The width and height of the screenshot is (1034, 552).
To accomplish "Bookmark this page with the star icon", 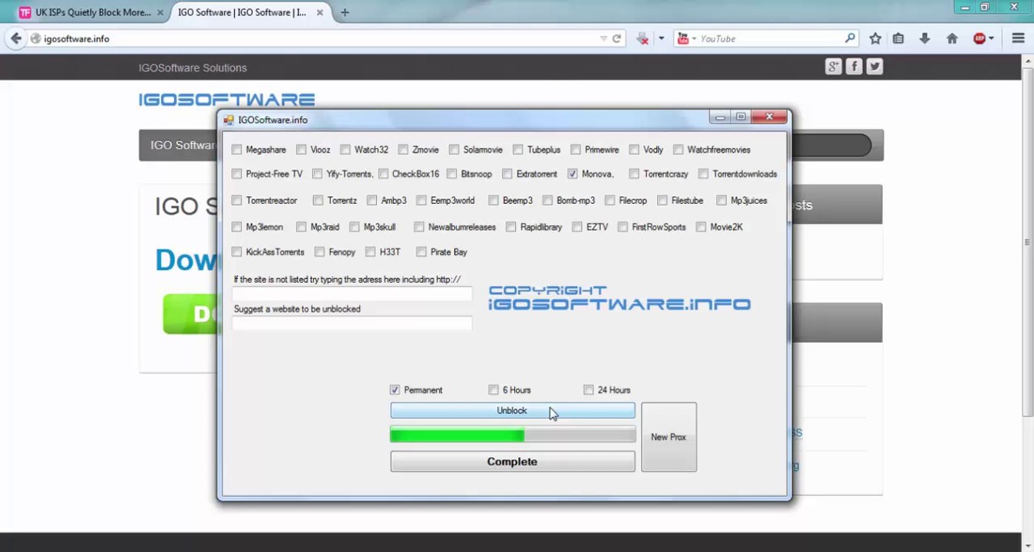I will coord(875,38).
